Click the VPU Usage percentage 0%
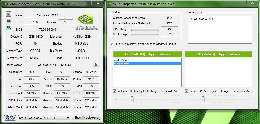Viewport: 260px width, 124px height. tap(170, 34)
